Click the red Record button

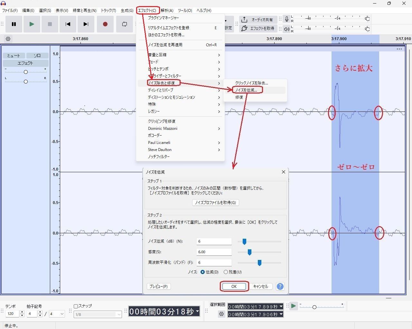click(105, 24)
